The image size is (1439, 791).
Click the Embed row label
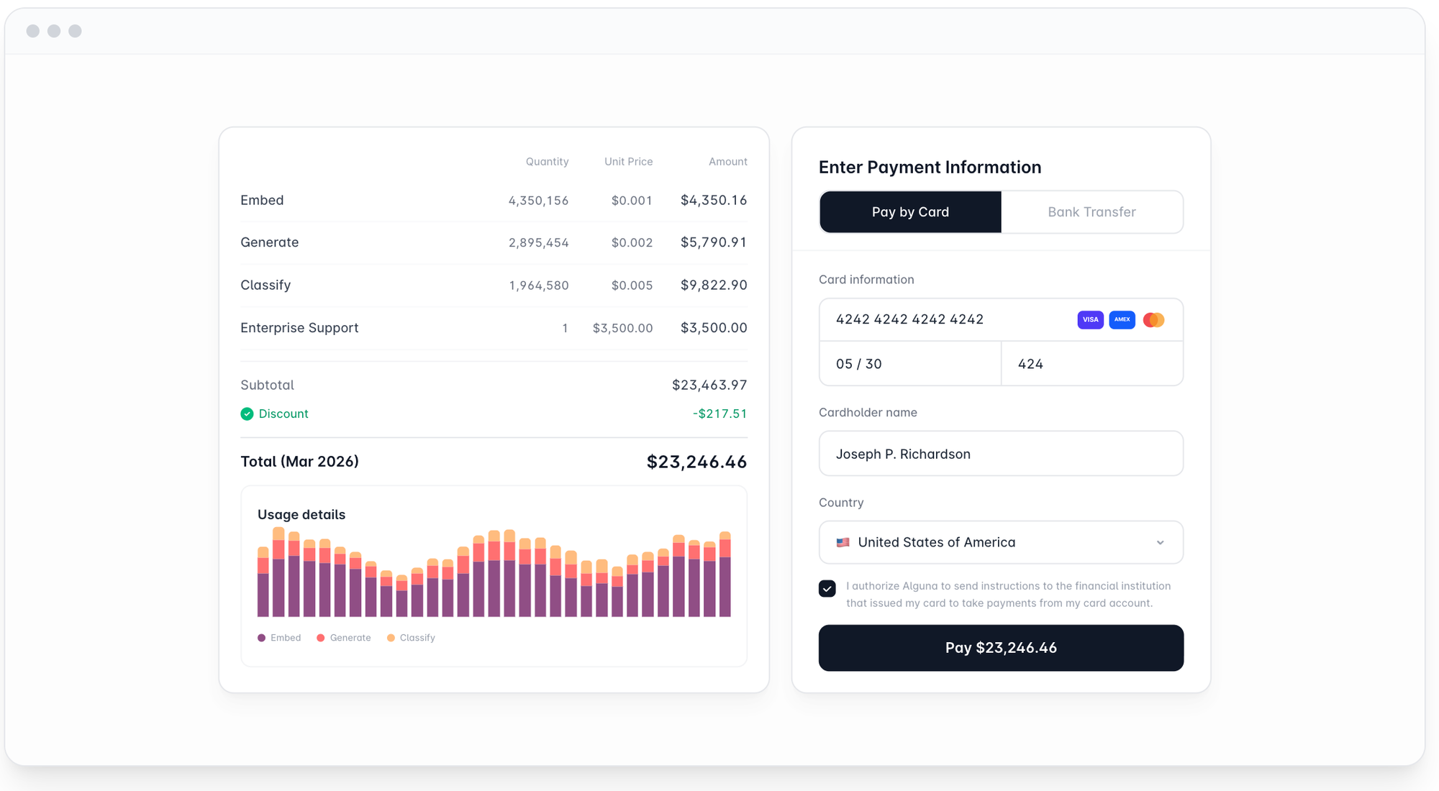click(262, 201)
